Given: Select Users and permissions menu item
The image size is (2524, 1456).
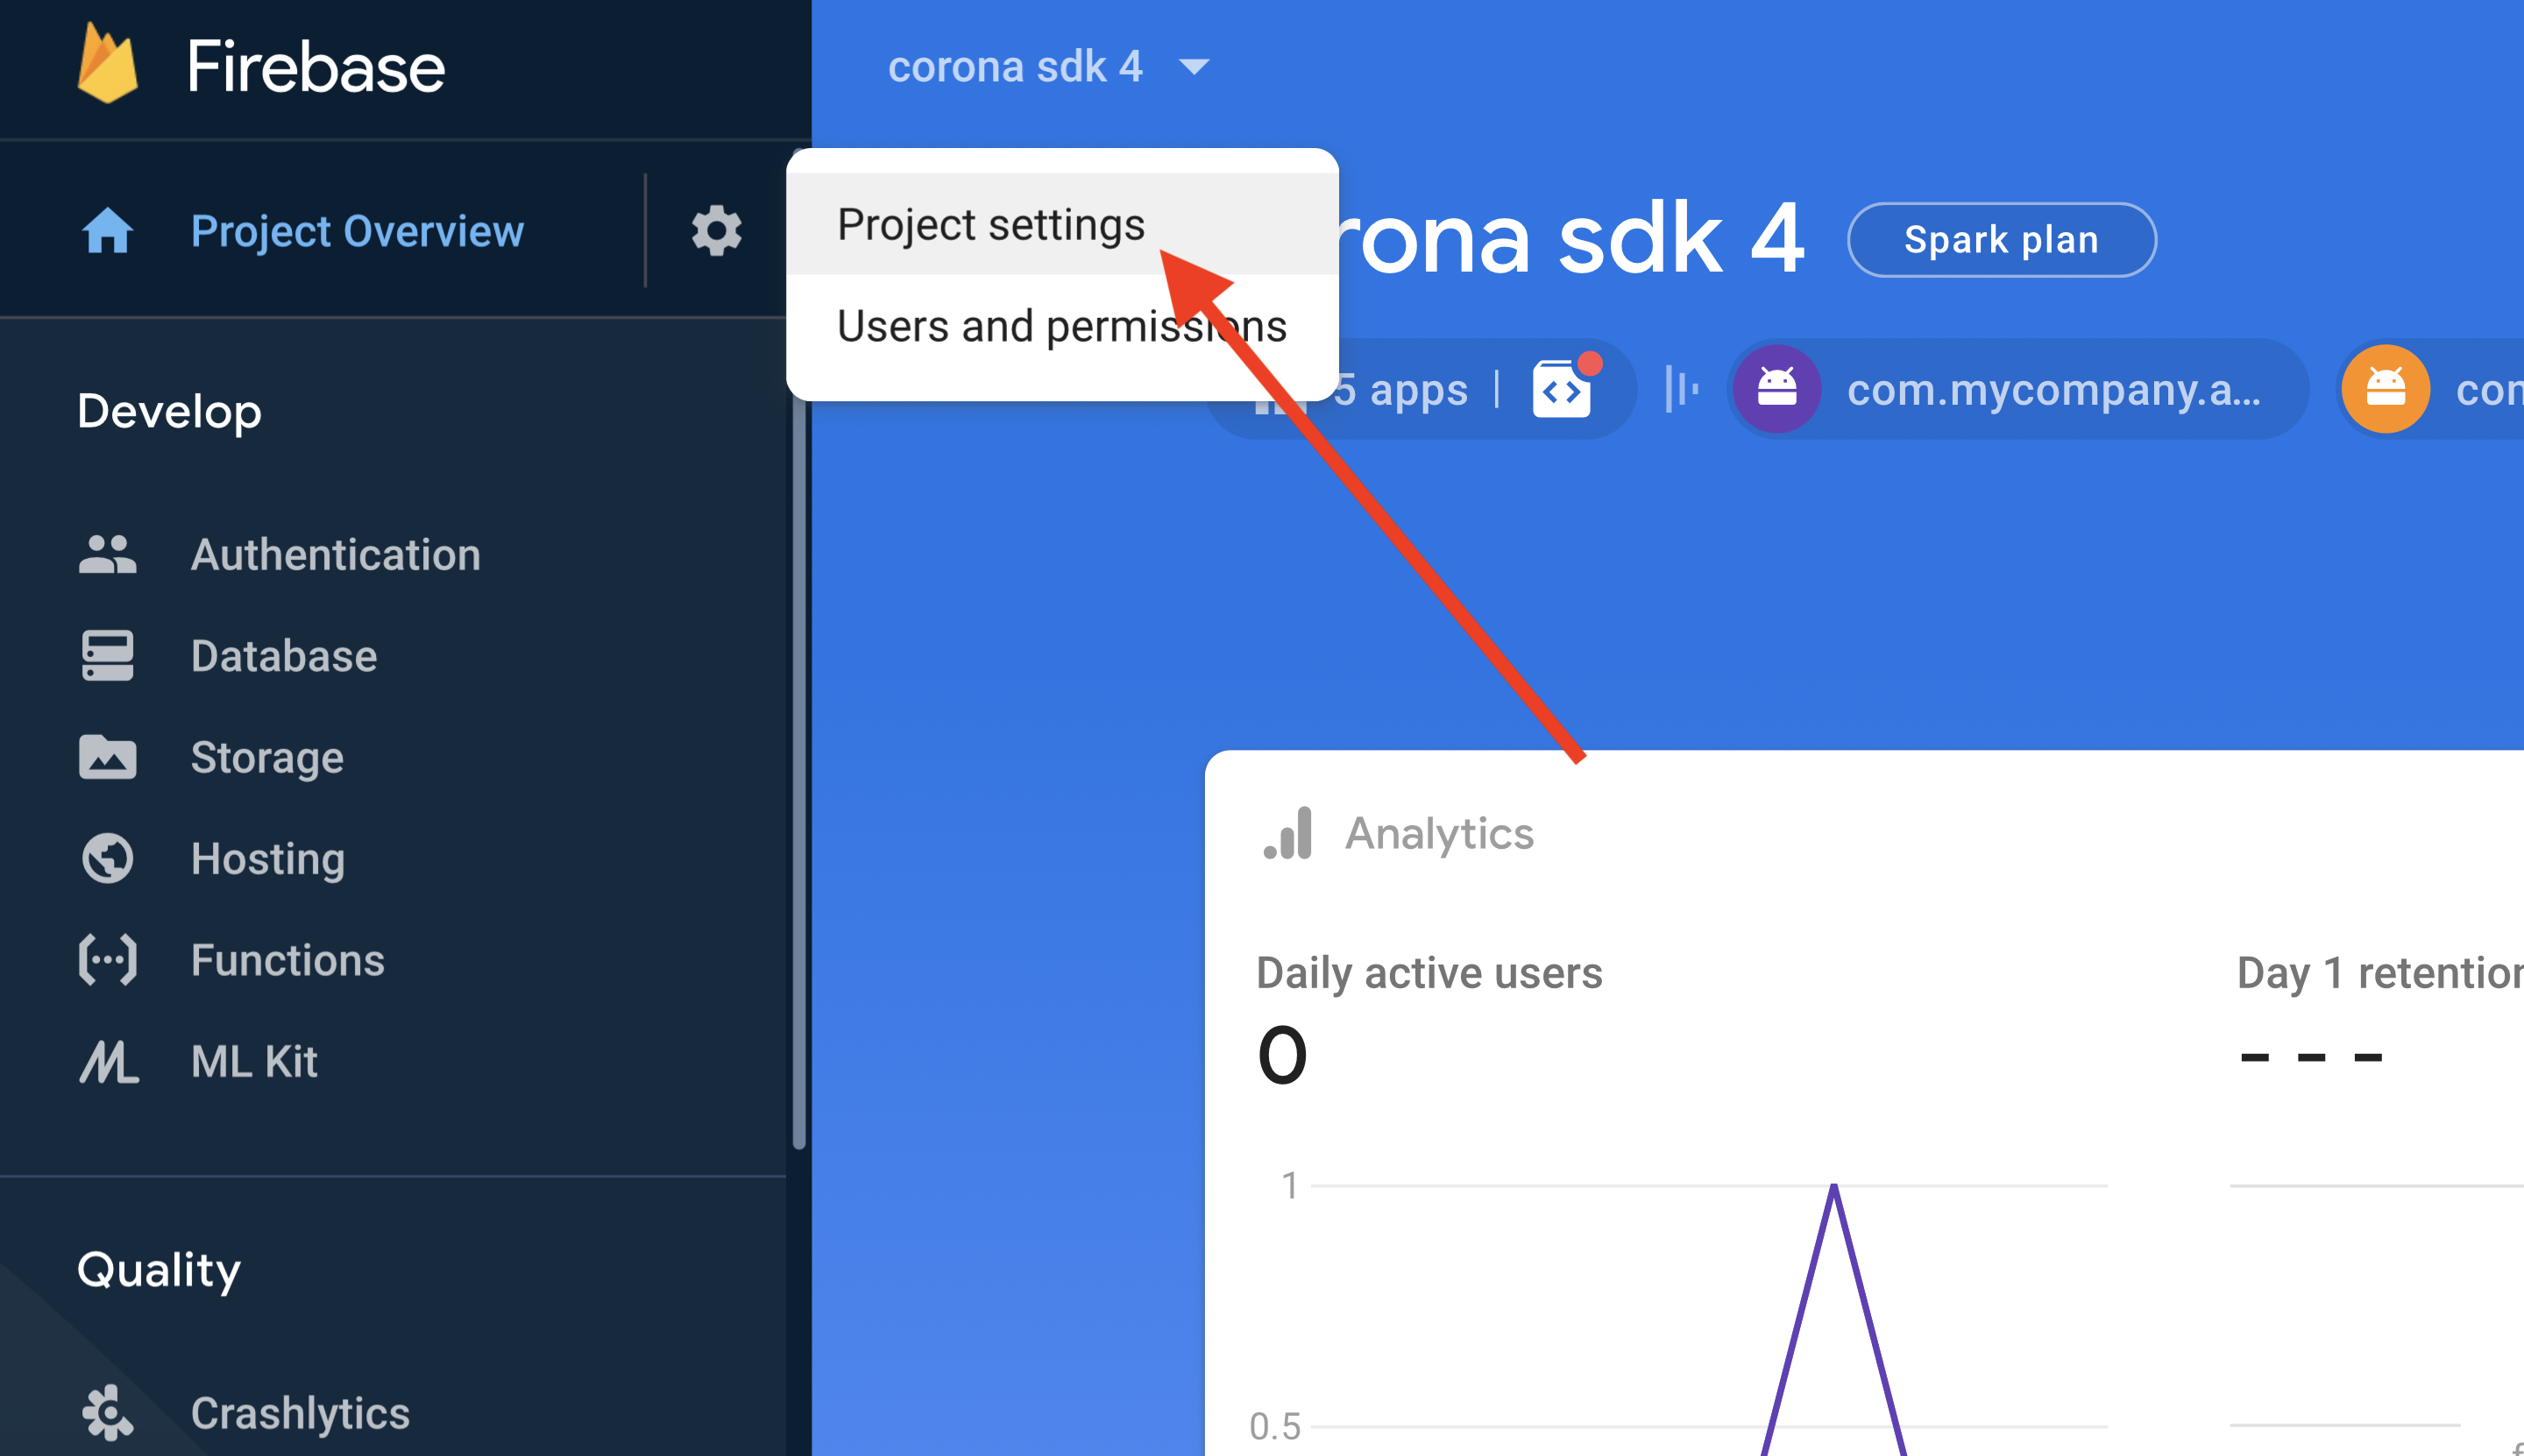Looking at the screenshot, I should 1062,326.
